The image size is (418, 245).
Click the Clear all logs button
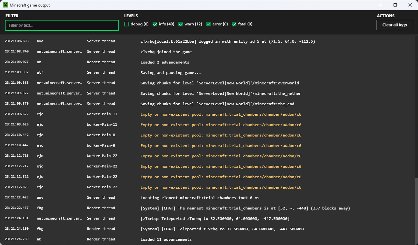pyautogui.click(x=395, y=25)
